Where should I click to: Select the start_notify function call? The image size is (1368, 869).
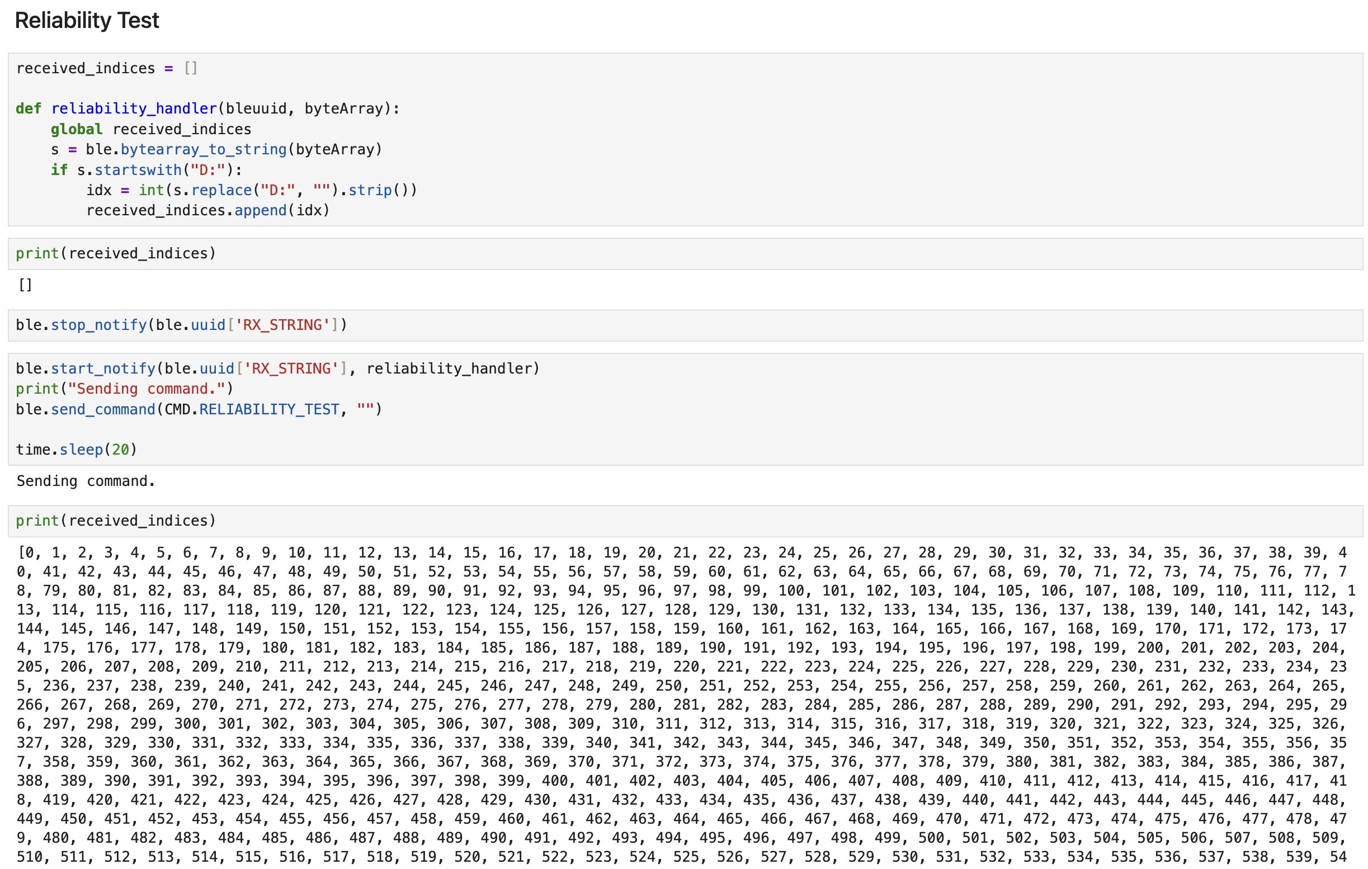tap(103, 368)
